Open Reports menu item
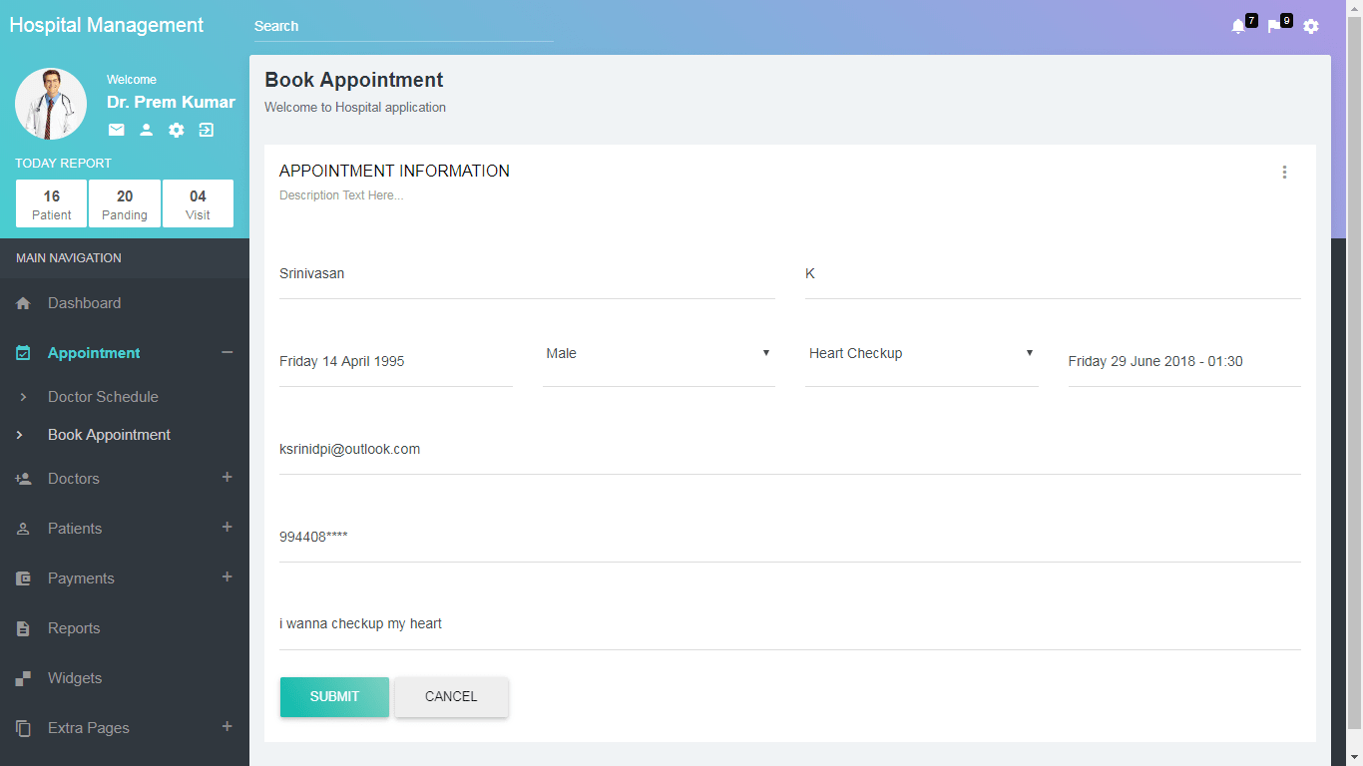1363x766 pixels. (x=125, y=628)
